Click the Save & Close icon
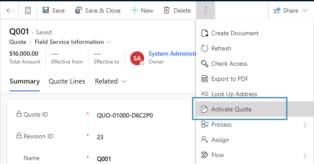The image size is (314, 164). (x=78, y=10)
